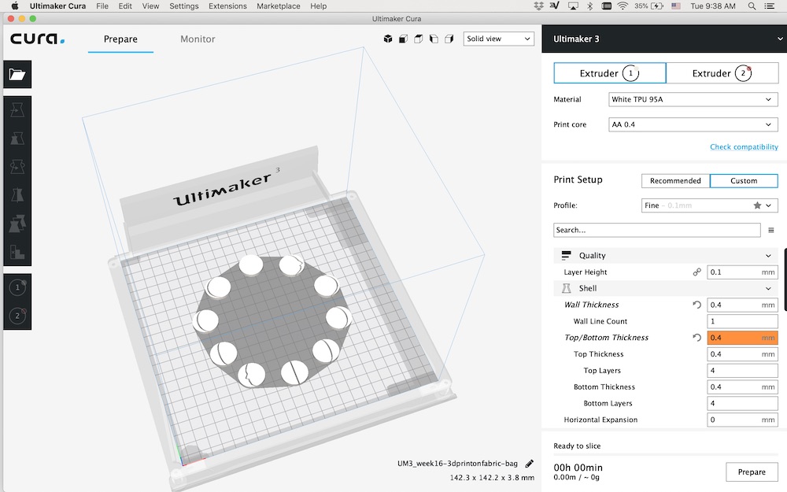Screen dimensions: 787x492
Task: Select the Rotate tool in left toolbar
Action: click(x=17, y=167)
